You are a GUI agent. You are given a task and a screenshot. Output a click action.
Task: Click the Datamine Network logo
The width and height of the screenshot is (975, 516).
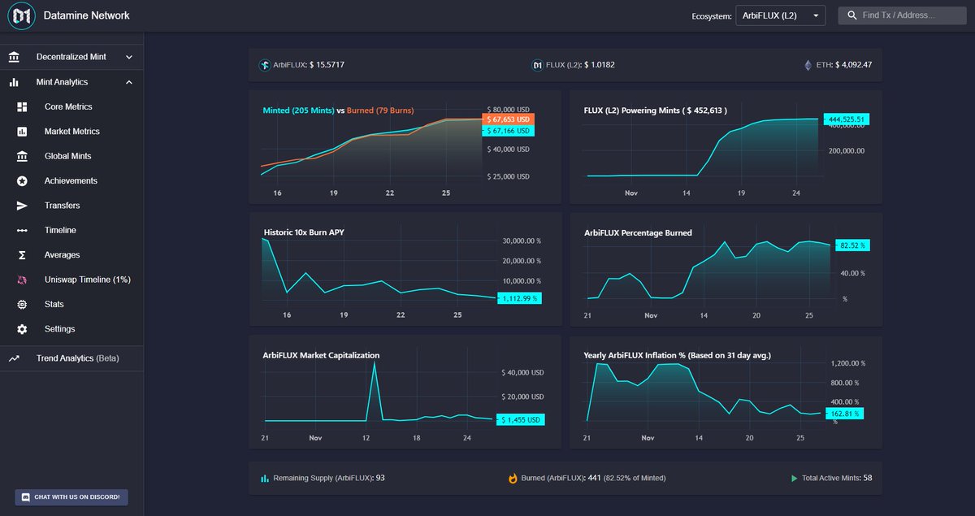point(21,15)
